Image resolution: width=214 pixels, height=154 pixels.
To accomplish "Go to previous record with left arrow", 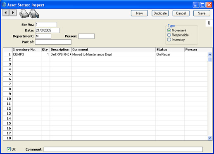I will point(6,13).
